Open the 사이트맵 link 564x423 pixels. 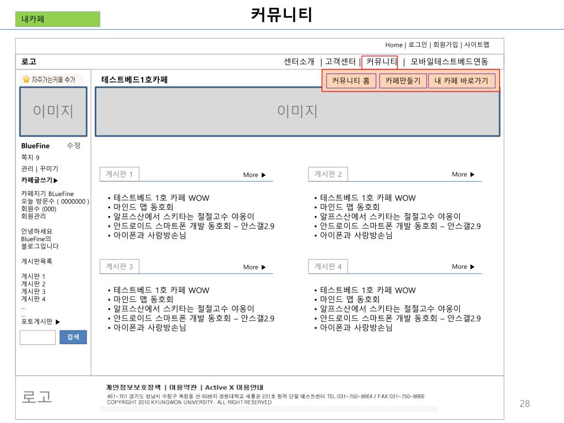click(476, 45)
